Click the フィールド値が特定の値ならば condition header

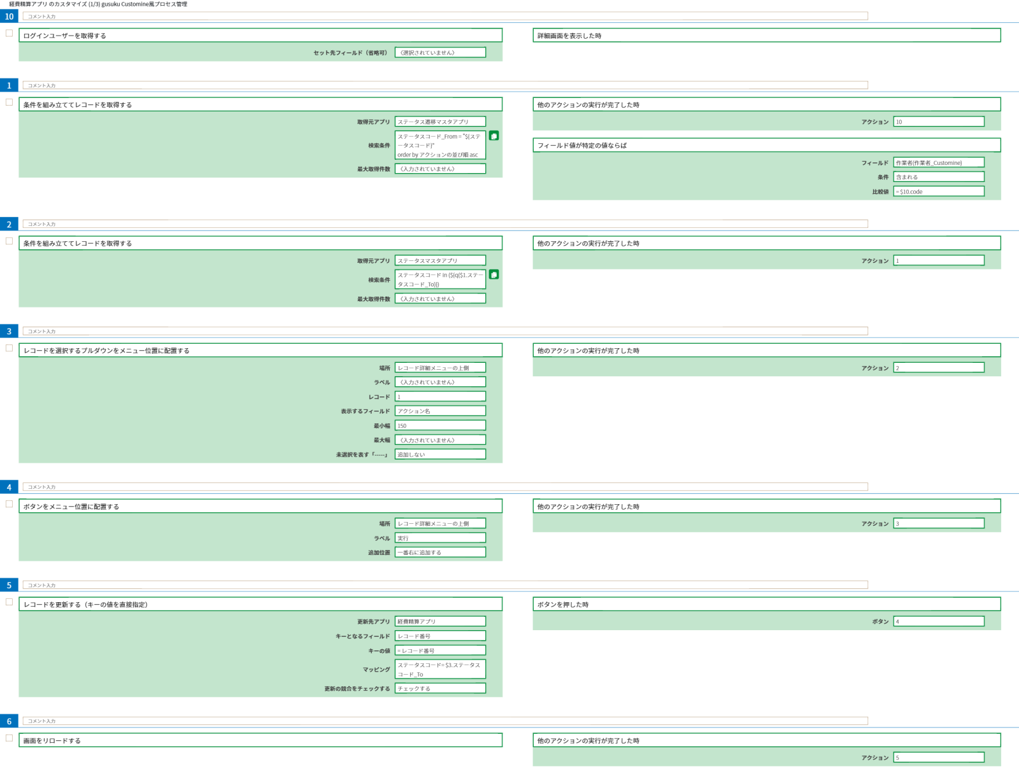(x=766, y=145)
